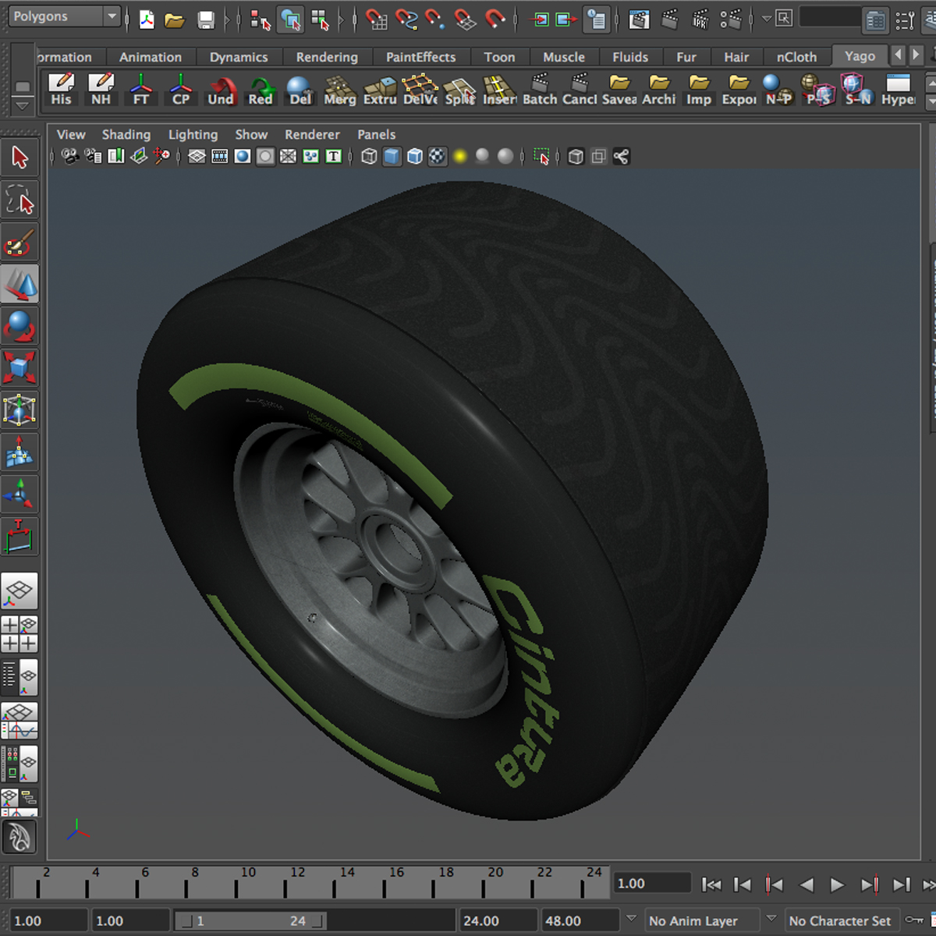Toggle wireframe display mode
The image size is (936, 936).
pyautogui.click(x=369, y=157)
